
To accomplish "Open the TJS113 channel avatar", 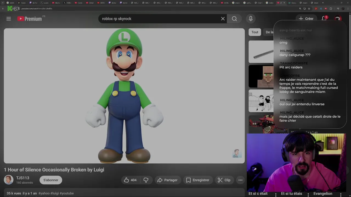I will [x=9, y=180].
